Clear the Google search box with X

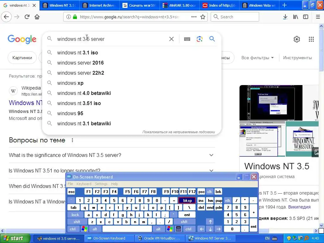[x=171, y=39]
